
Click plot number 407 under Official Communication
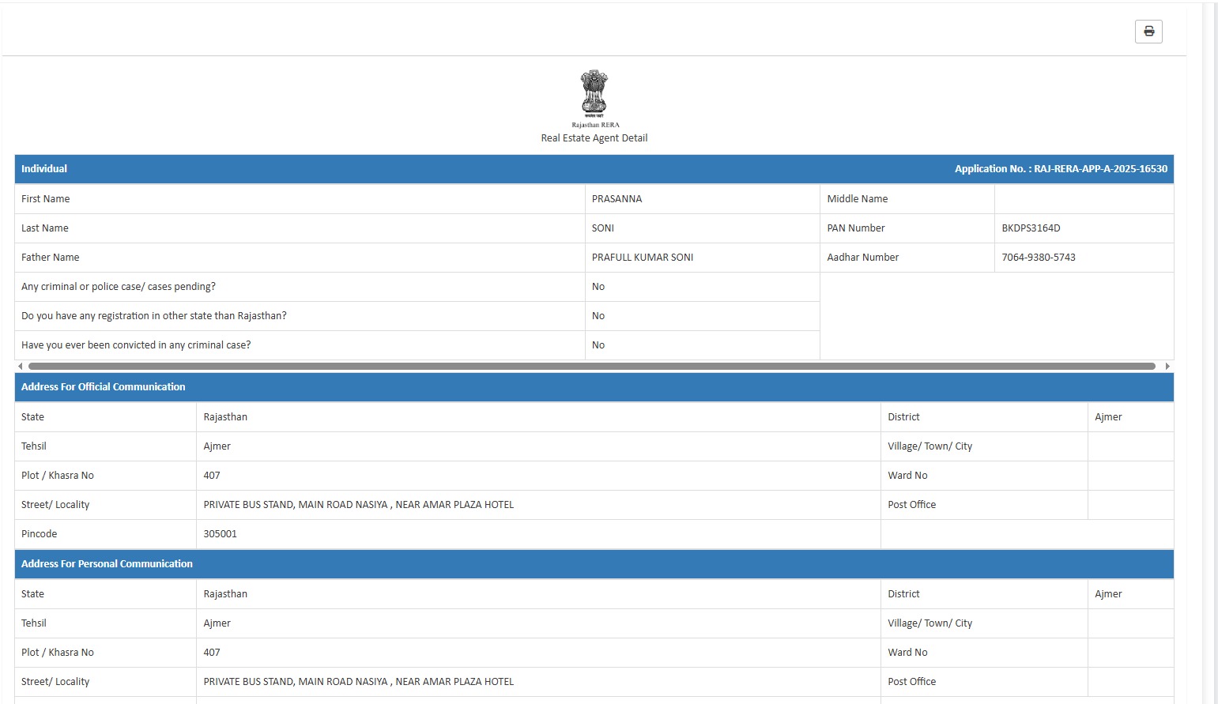212,476
